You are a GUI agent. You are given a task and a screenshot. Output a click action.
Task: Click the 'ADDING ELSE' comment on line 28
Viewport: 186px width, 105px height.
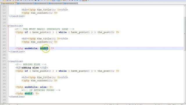click(31, 64)
